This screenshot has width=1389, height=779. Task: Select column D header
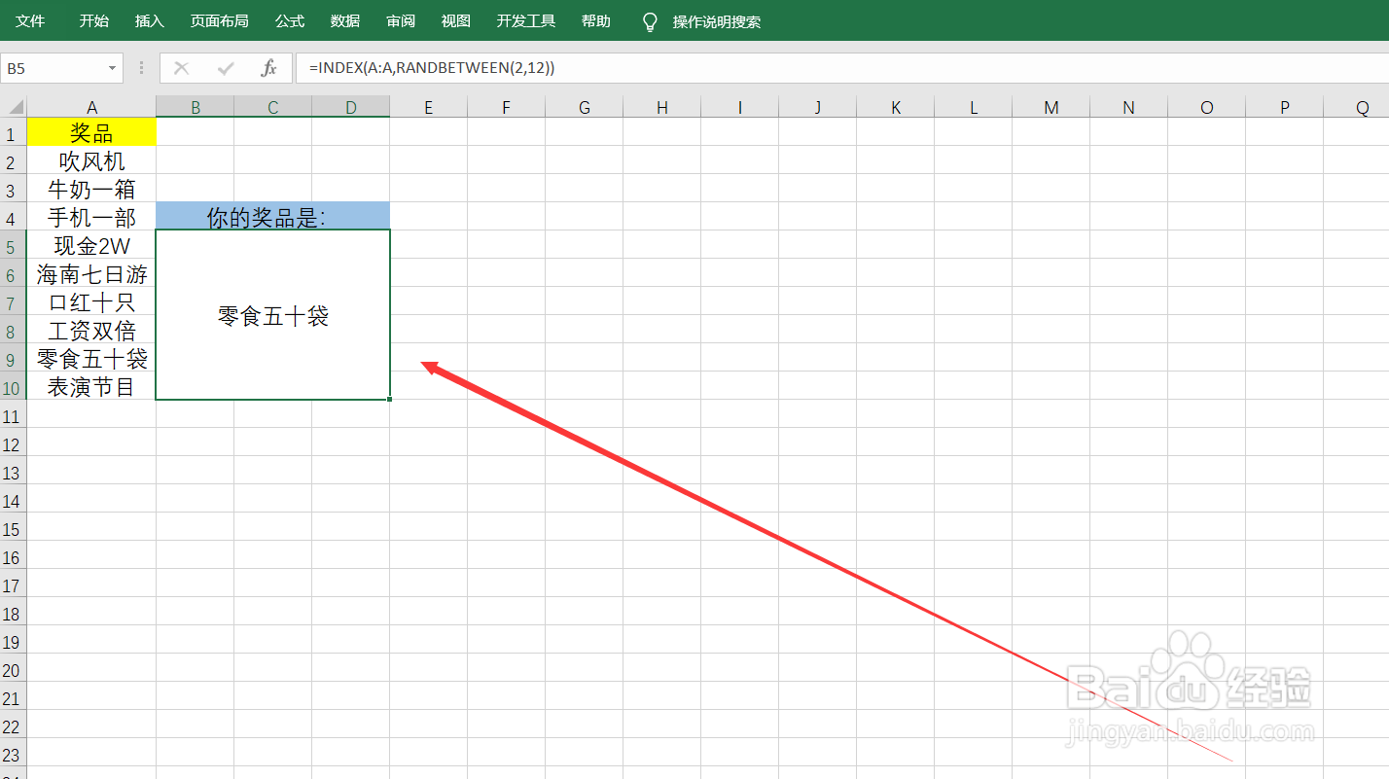tap(351, 107)
